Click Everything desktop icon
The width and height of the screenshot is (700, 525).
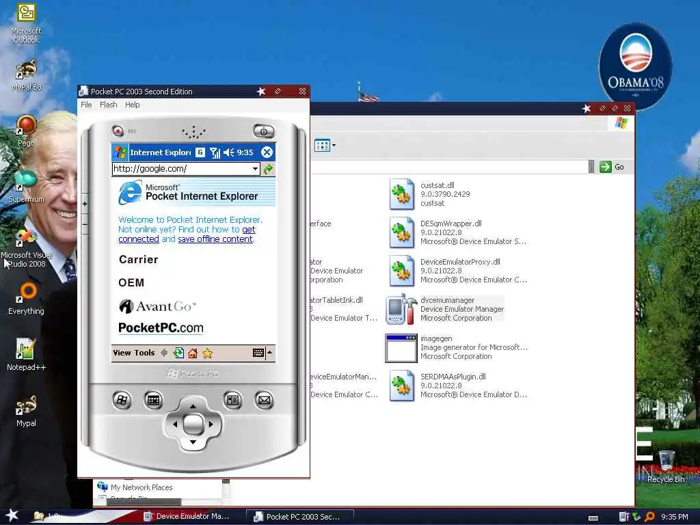point(26,299)
